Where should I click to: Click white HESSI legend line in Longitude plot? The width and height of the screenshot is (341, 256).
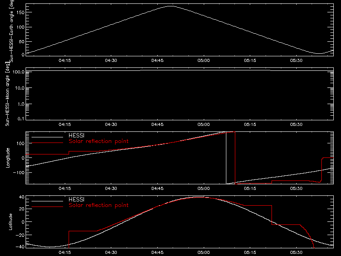tap(47, 137)
